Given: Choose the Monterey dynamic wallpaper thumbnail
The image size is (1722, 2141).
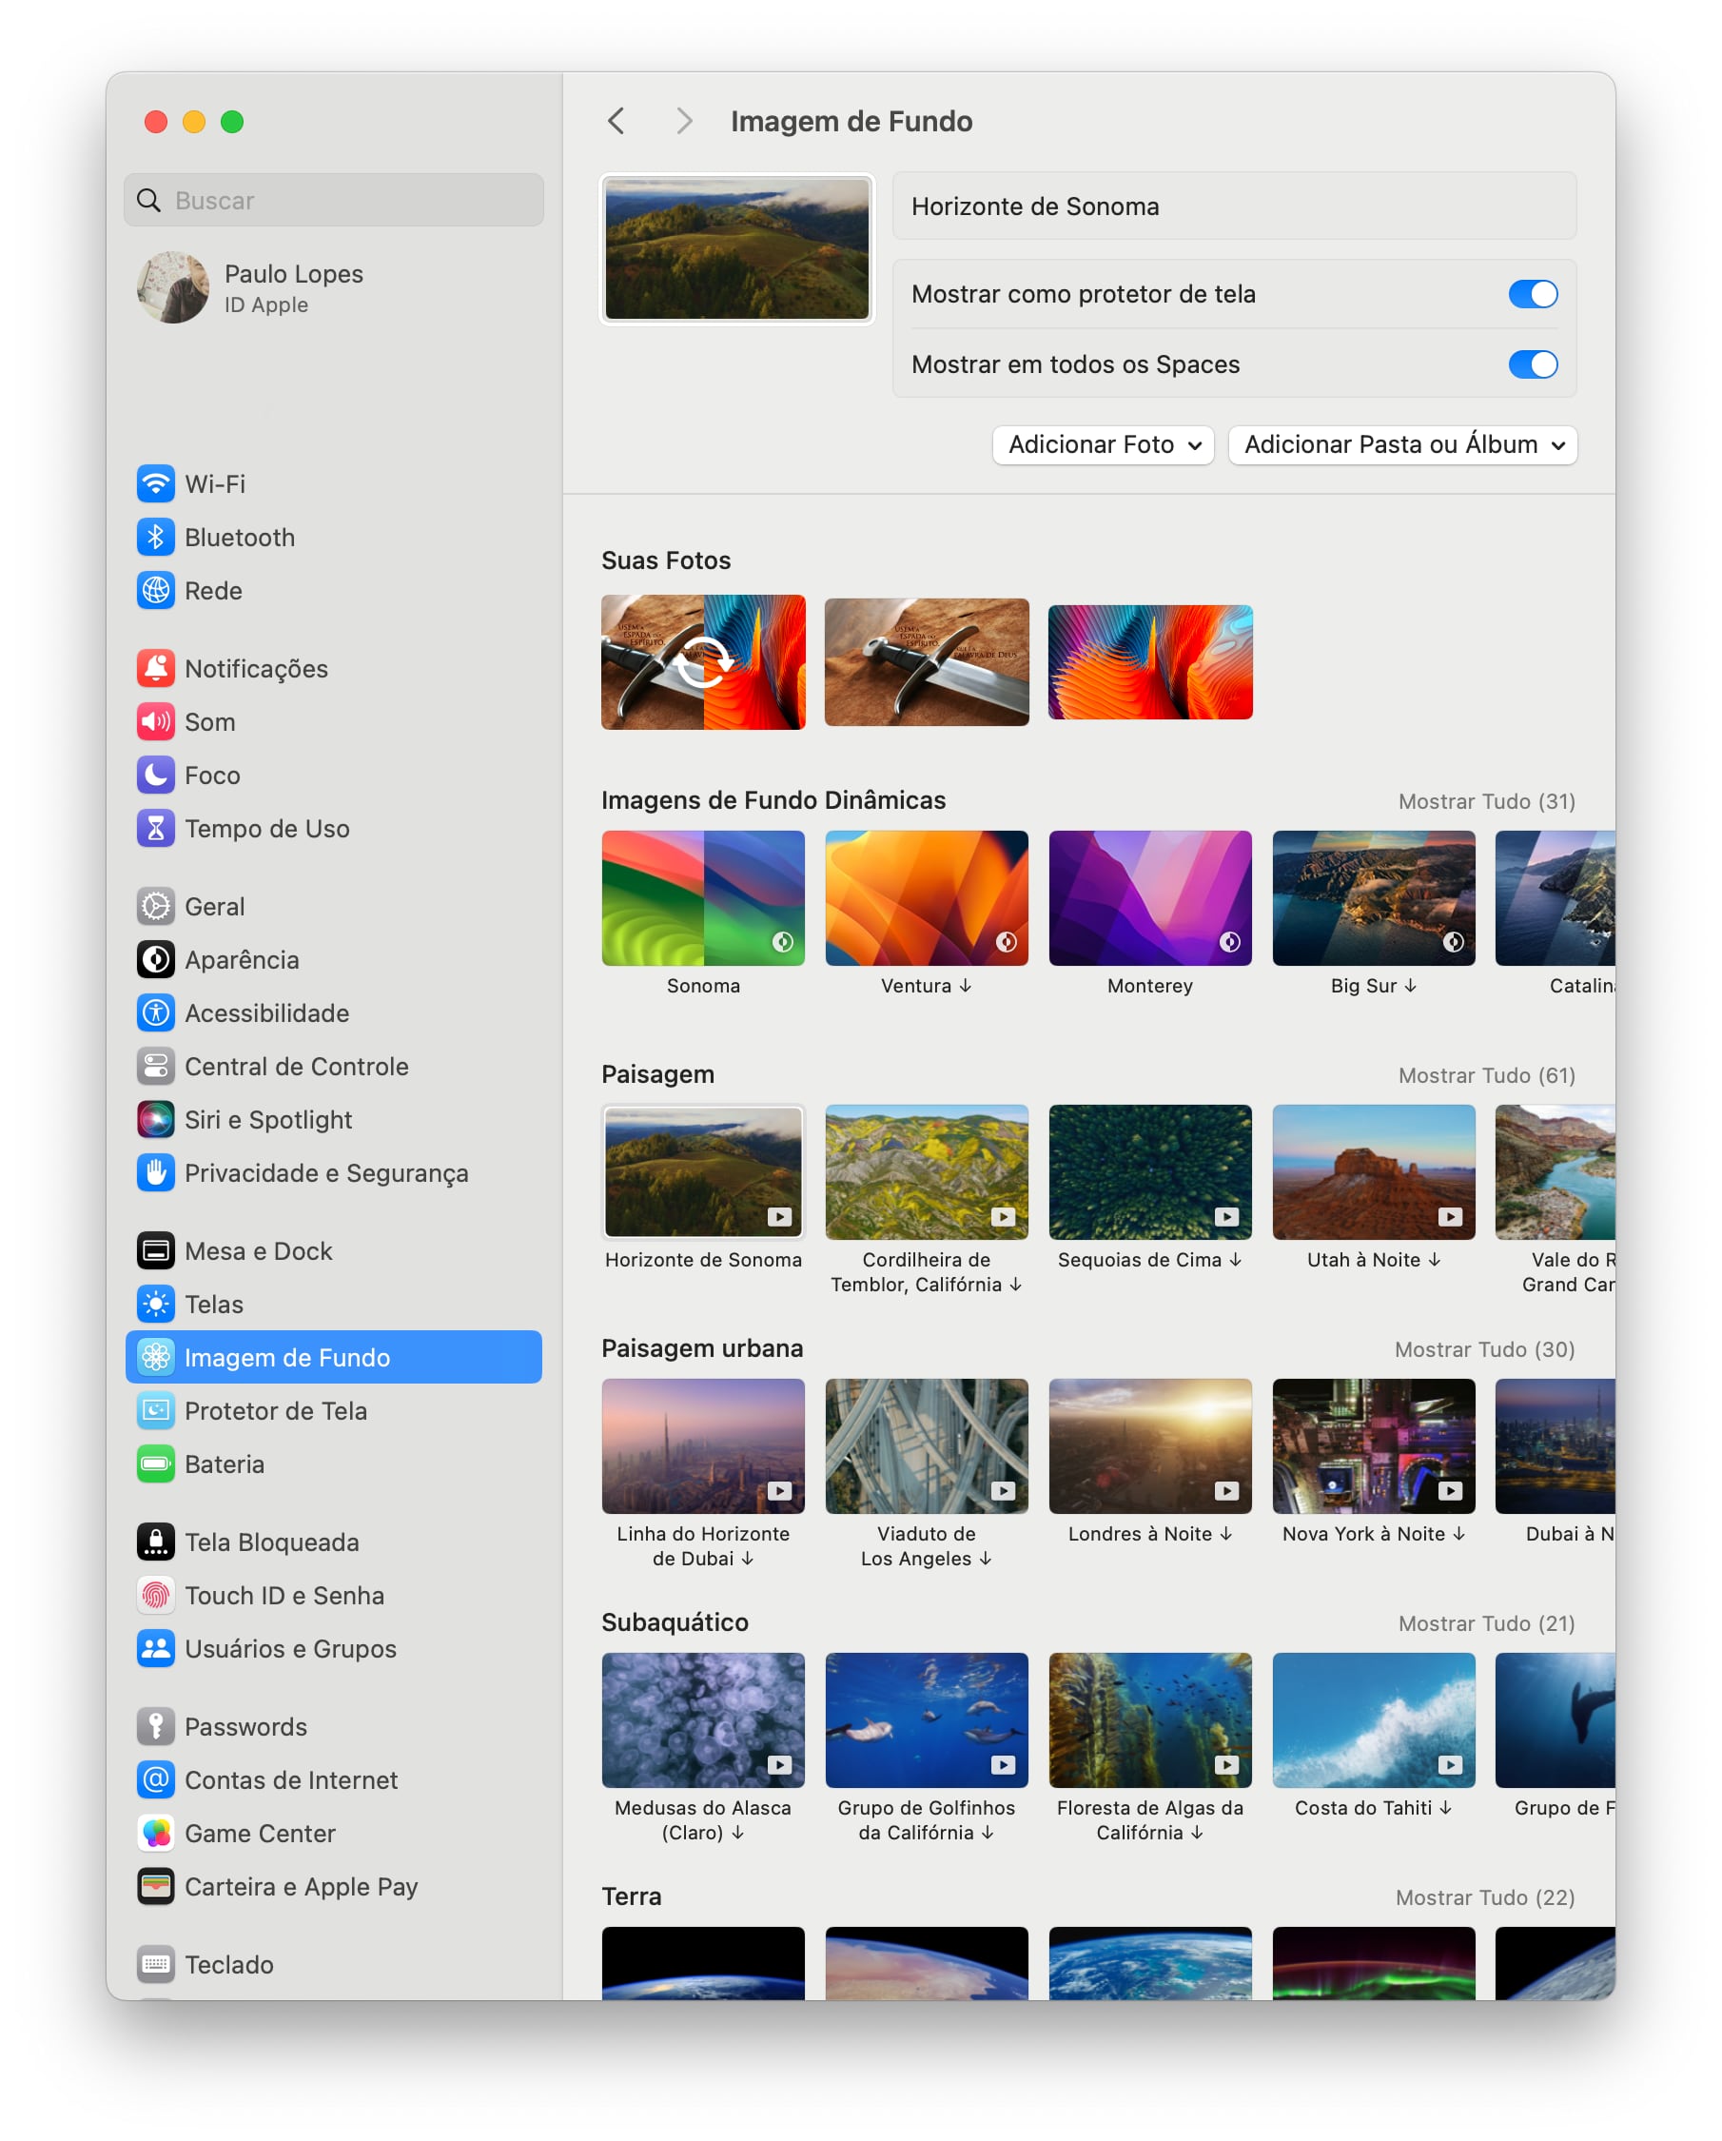Looking at the screenshot, I should click(x=1149, y=897).
